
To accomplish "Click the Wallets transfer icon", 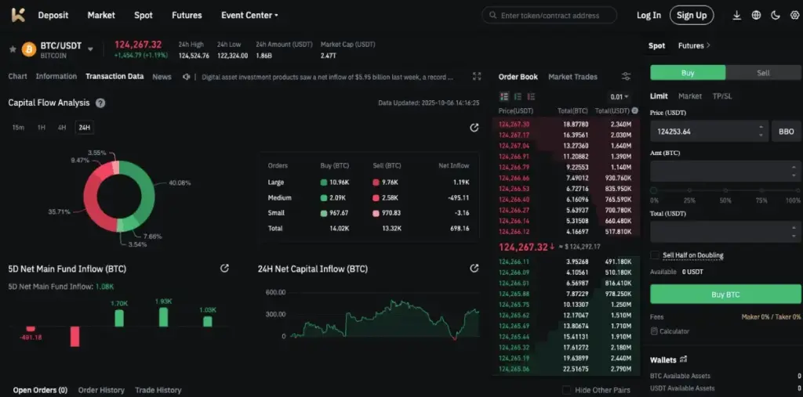I will click(x=683, y=359).
